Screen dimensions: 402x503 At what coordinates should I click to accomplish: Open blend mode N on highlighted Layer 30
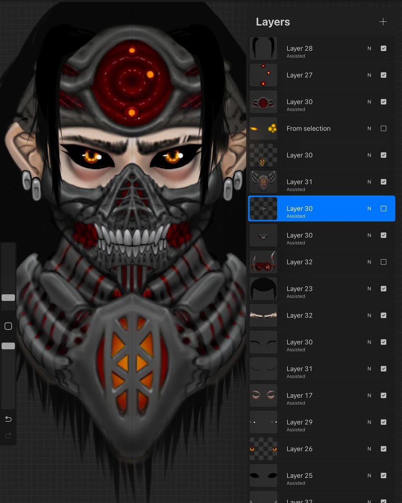click(x=369, y=208)
